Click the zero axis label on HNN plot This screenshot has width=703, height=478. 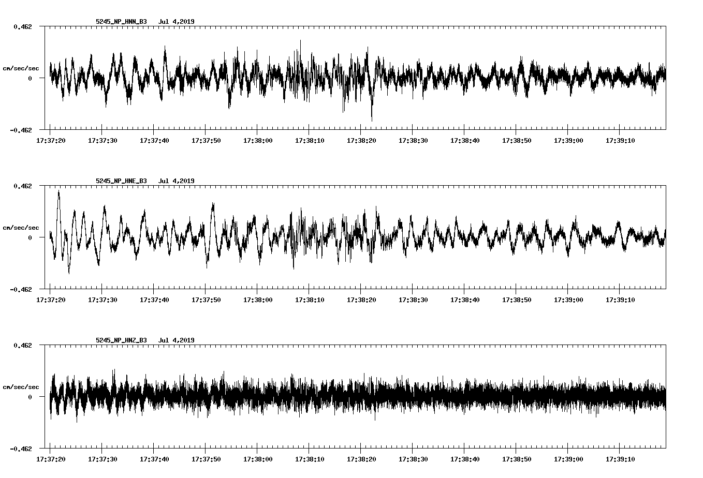point(30,79)
